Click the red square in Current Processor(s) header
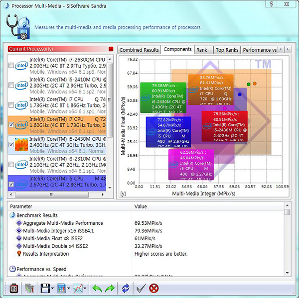This screenshot has height=298, width=299. [111, 49]
